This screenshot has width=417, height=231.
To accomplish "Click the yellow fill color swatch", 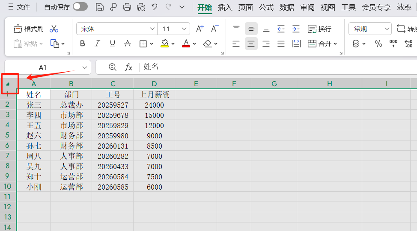I will [165, 44].
